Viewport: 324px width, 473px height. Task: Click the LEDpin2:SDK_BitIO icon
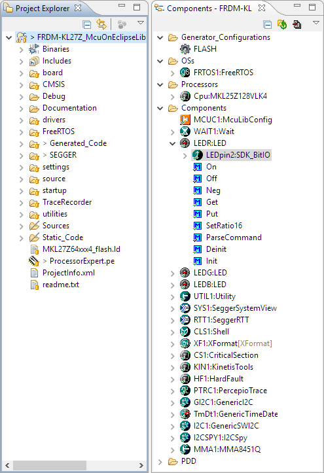(x=198, y=155)
